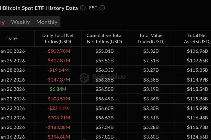Click the info icon next to EST
Screen dimensions: 211x140
coord(102,8)
